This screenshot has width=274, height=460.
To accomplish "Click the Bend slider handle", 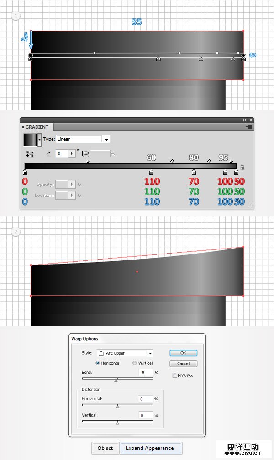I will tap(116, 380).
